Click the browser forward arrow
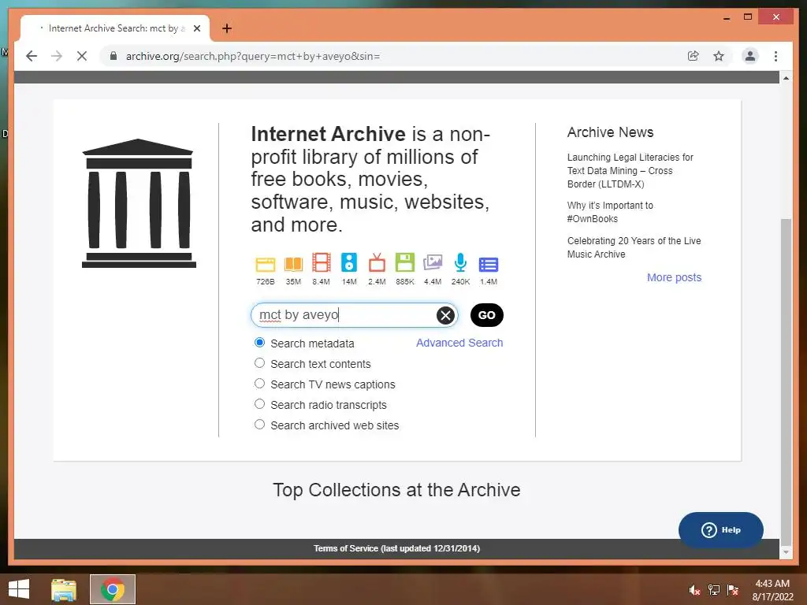 click(x=57, y=56)
